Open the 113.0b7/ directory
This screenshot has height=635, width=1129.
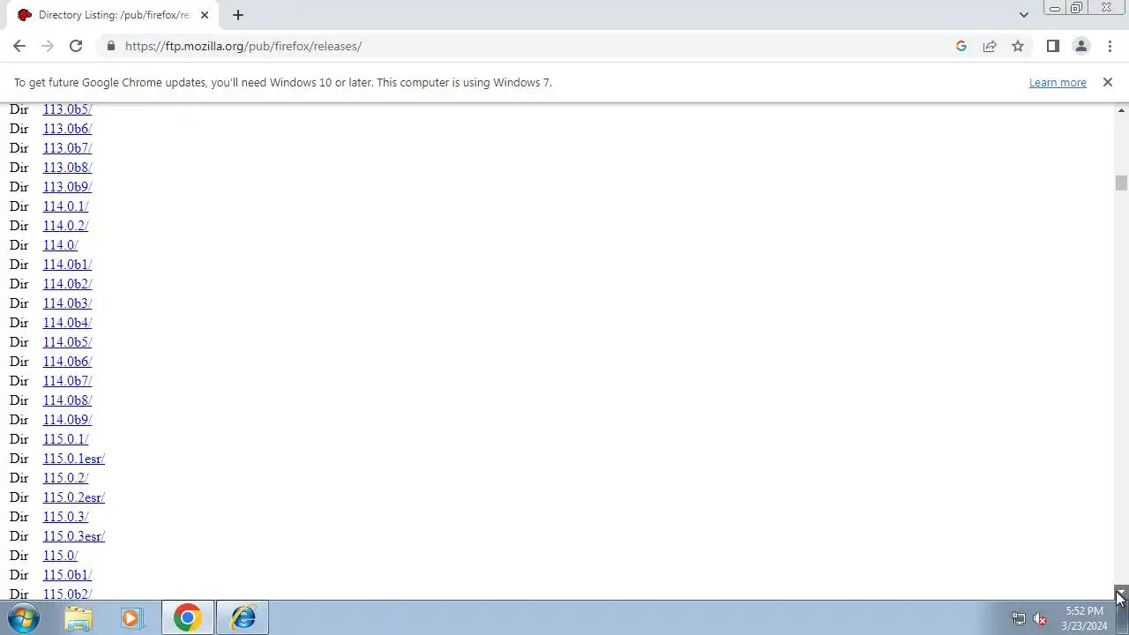[x=67, y=148]
